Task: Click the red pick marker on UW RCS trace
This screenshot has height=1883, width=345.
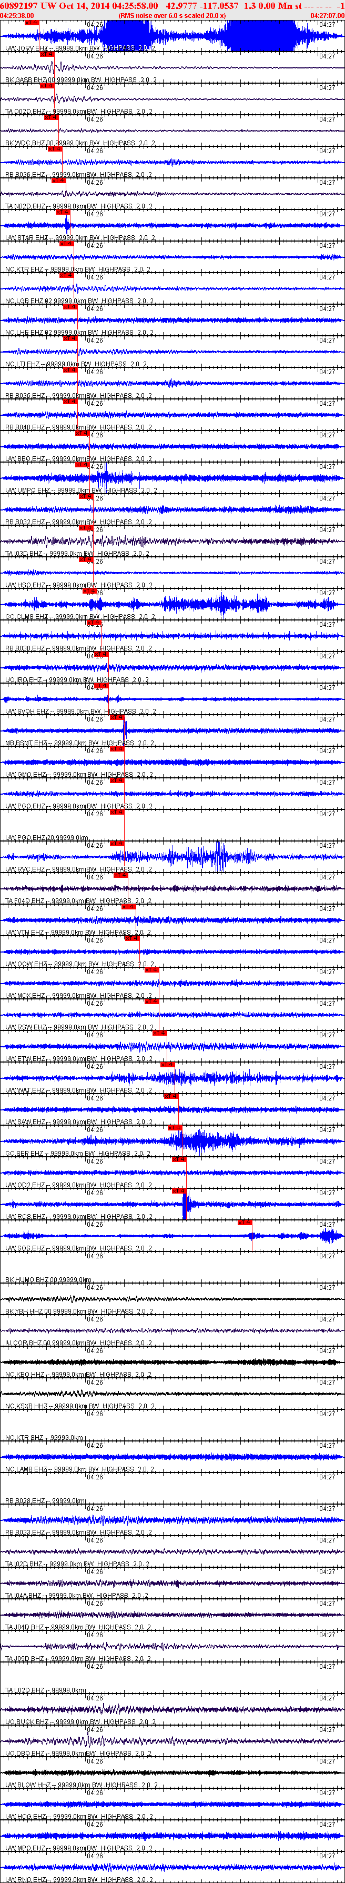Action: [x=179, y=1191]
